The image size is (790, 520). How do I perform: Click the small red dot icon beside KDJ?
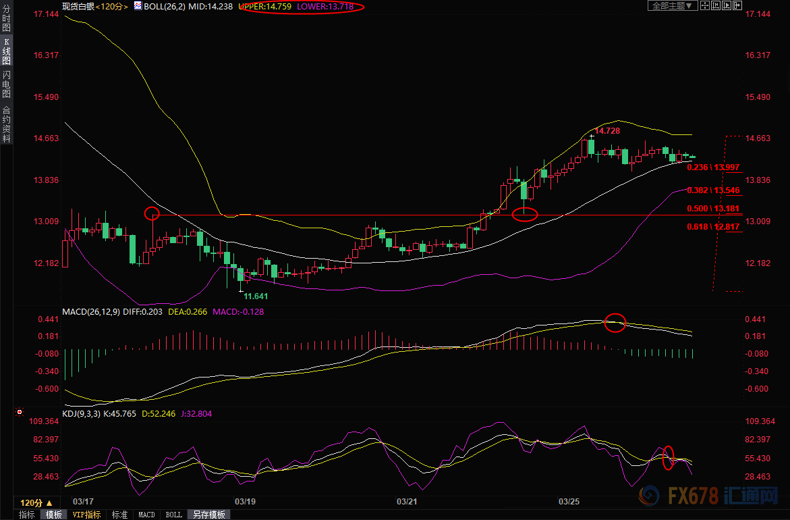tap(20, 411)
